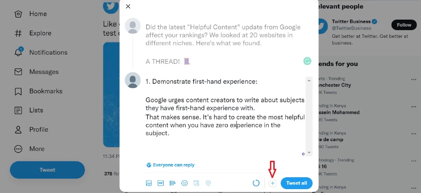Tag a location with pin icon
Image resolution: width=421 pixels, height=193 pixels.
click(208, 183)
